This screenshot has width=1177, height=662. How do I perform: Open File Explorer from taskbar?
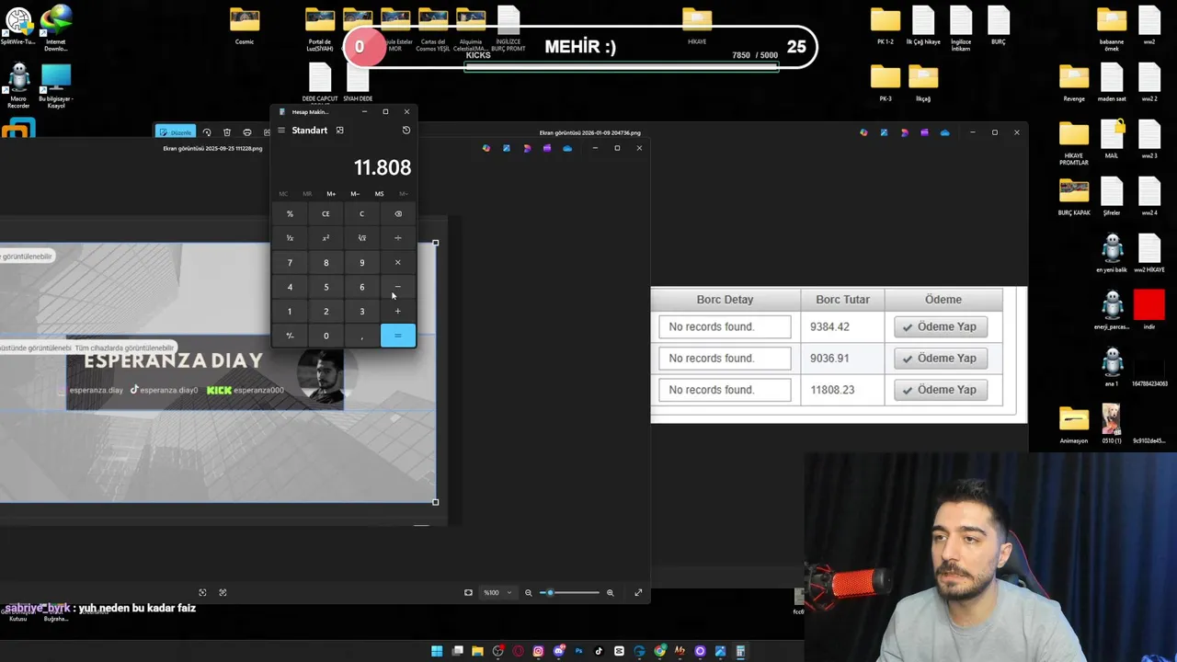coord(477,651)
